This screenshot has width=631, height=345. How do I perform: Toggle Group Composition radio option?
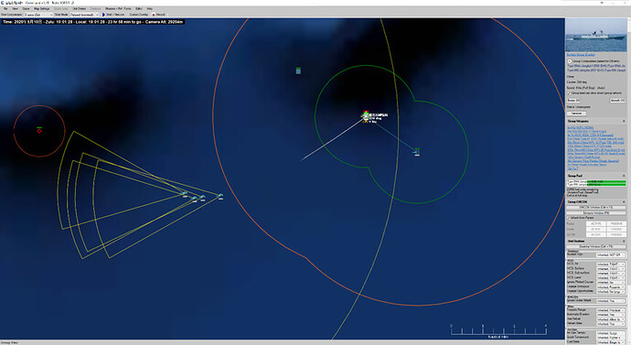click(x=570, y=61)
